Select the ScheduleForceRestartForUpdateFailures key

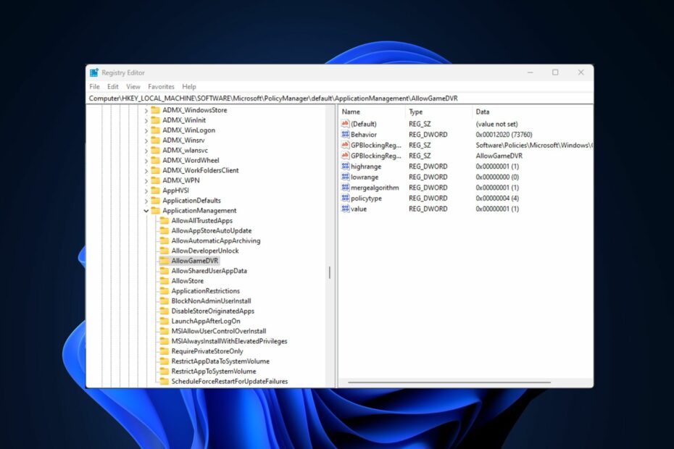230,381
